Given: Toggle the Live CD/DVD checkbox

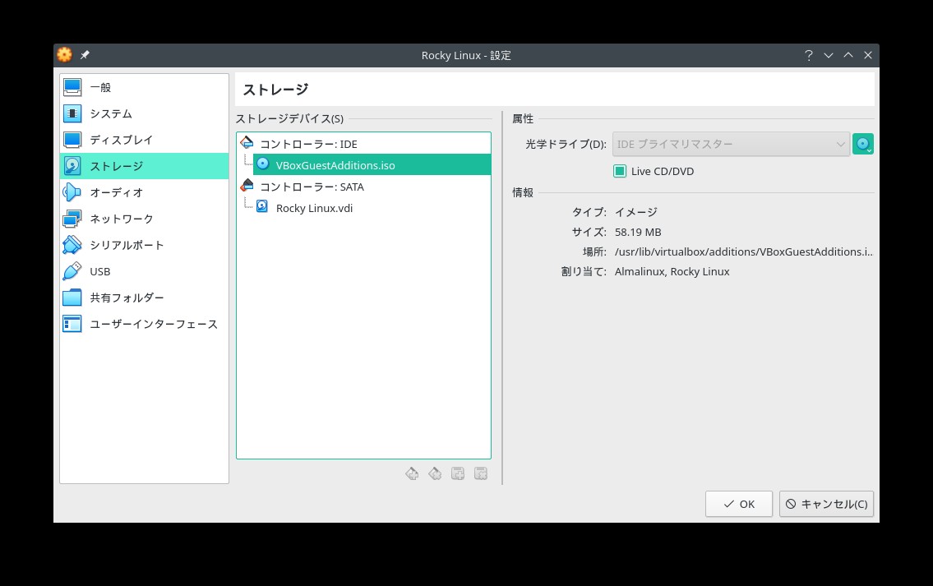Looking at the screenshot, I should pos(620,171).
